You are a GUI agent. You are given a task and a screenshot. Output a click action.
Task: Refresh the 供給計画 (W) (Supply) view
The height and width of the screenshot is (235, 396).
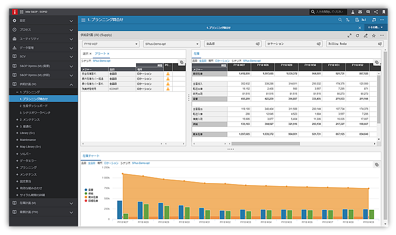point(357,36)
